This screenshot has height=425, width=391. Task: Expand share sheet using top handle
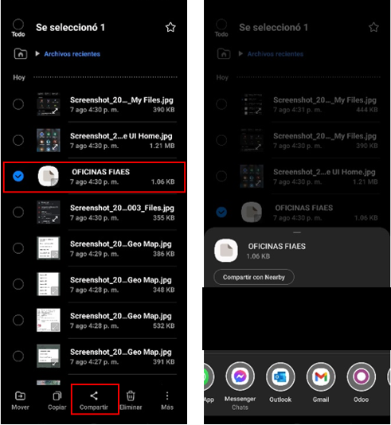point(297,232)
